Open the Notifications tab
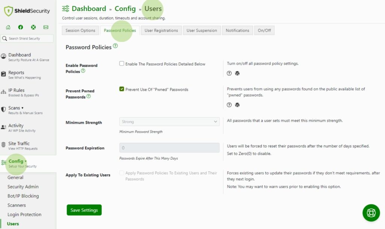The height and width of the screenshot is (229, 385). pos(237,30)
